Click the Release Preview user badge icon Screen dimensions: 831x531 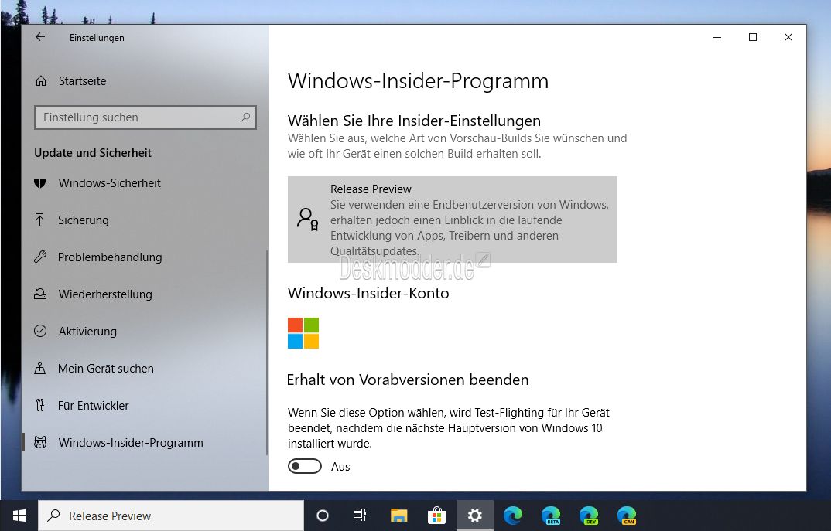(x=307, y=219)
